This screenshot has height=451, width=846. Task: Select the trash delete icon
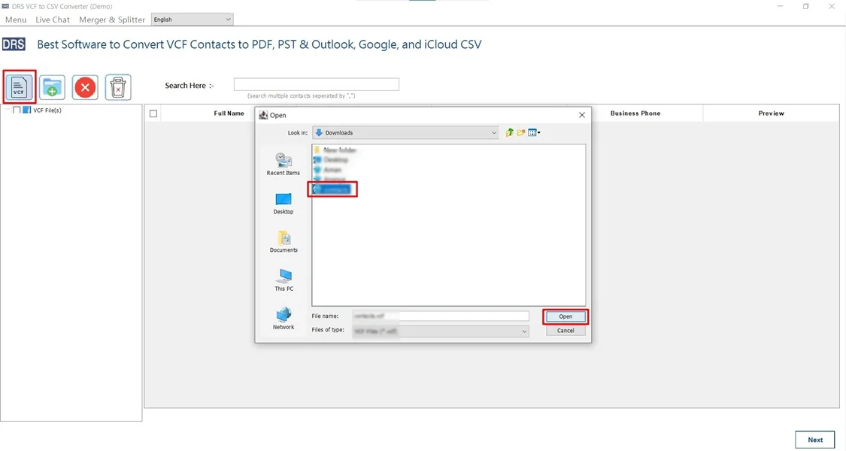tap(117, 86)
